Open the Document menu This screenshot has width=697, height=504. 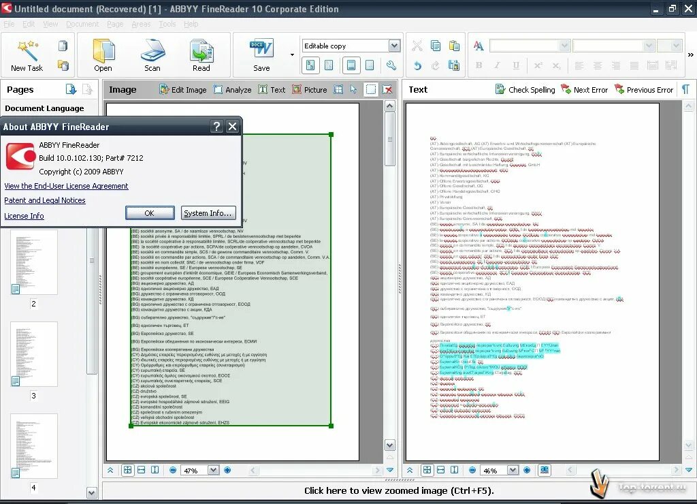point(82,24)
